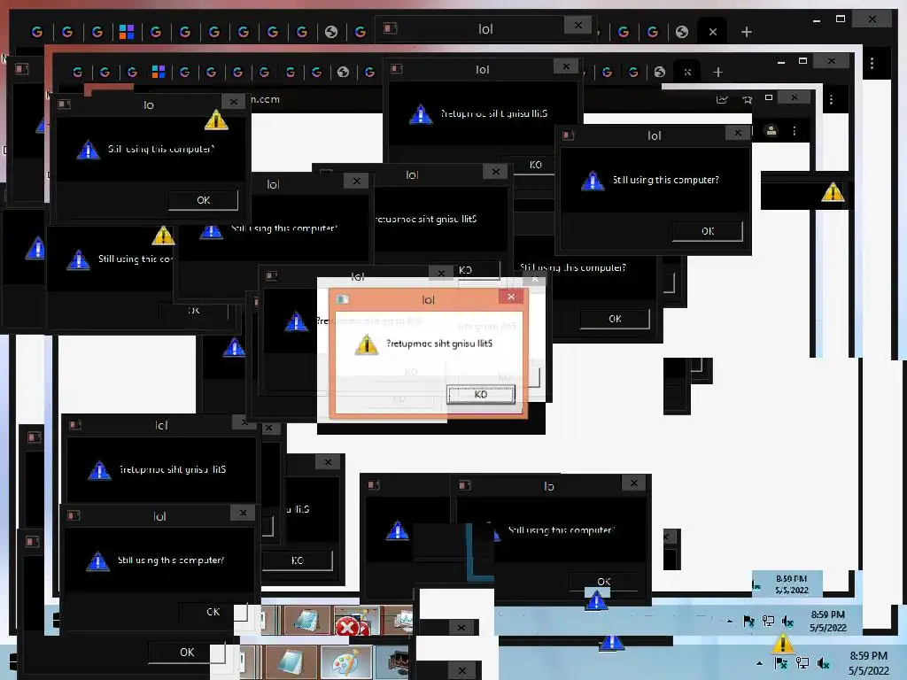Open the 8:59 PM clock on the bottommost taskbar
Image resolution: width=907 pixels, height=680 pixels.
click(868, 663)
